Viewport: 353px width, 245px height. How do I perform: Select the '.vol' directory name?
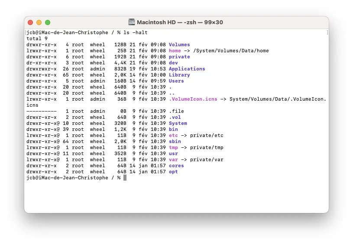click(175, 118)
